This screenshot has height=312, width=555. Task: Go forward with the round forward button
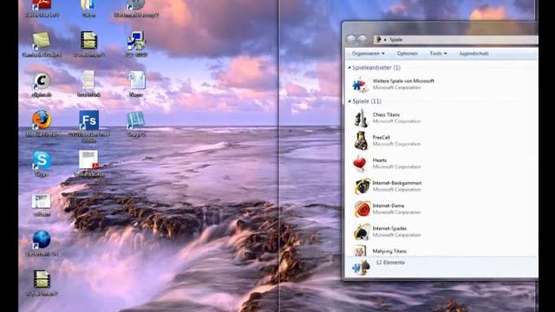pos(362,40)
